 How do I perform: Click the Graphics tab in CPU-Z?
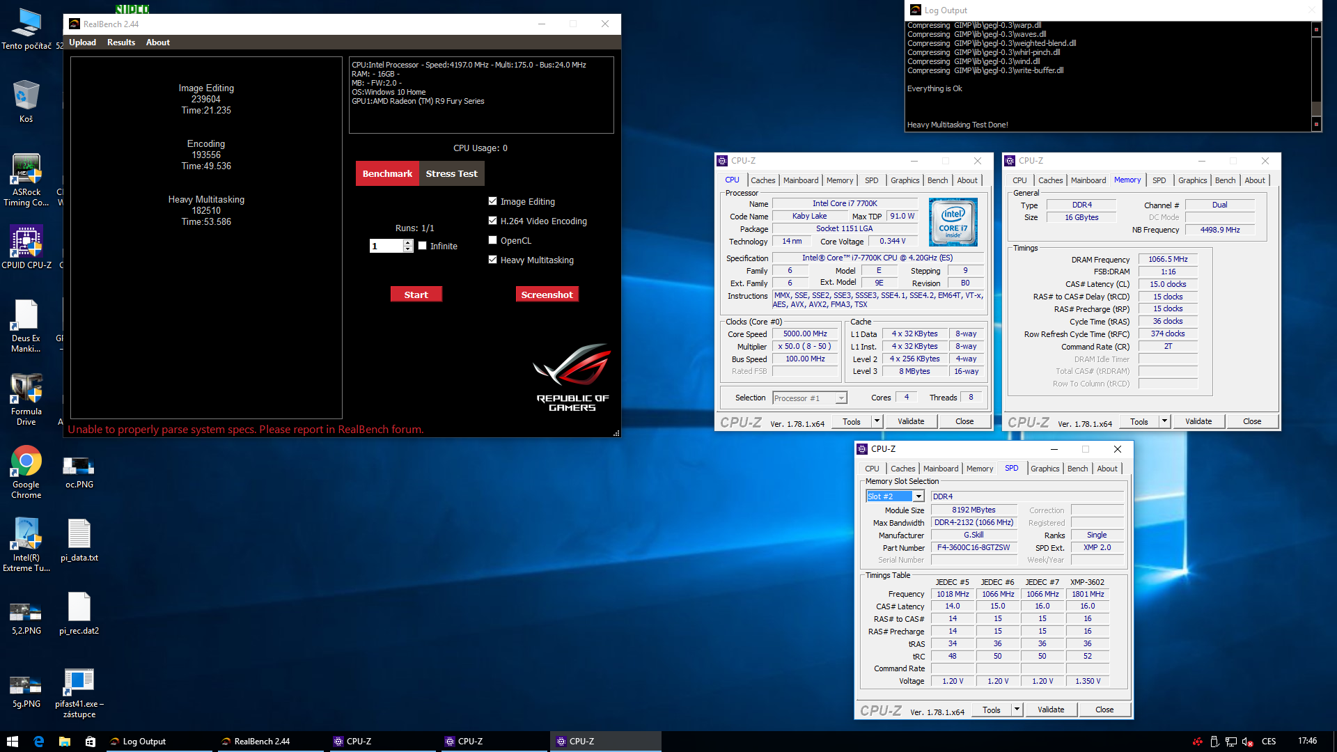coord(904,180)
